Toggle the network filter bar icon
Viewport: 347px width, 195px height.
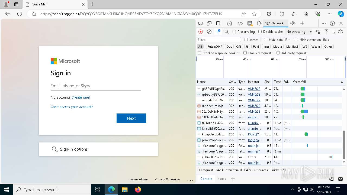(218, 32)
